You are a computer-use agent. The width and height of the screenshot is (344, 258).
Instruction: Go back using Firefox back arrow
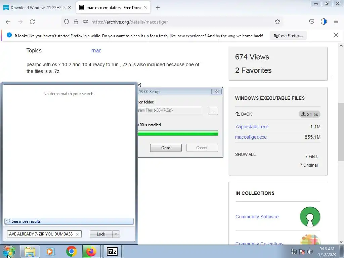point(8,22)
